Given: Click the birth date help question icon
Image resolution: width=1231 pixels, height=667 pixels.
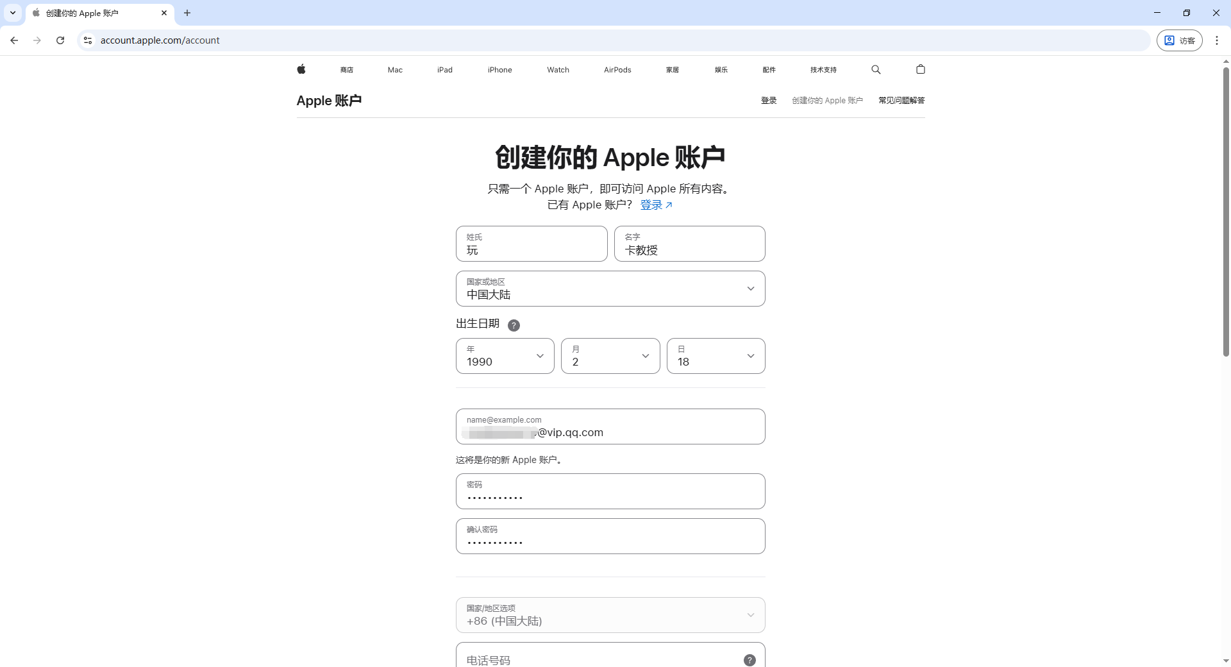Looking at the screenshot, I should point(514,325).
